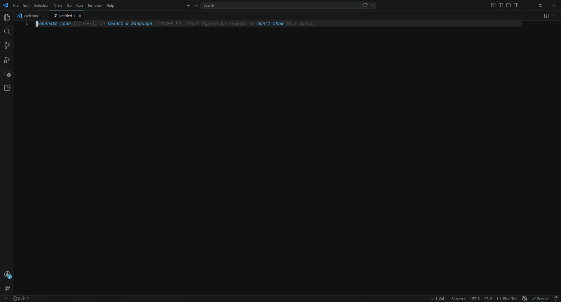Viewport: 561px width, 302px height.
Task: Open Customize Layout in title bar
Action: click(493, 5)
